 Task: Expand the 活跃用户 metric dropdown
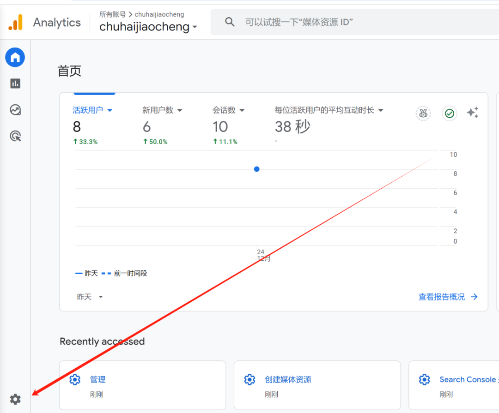click(110, 110)
